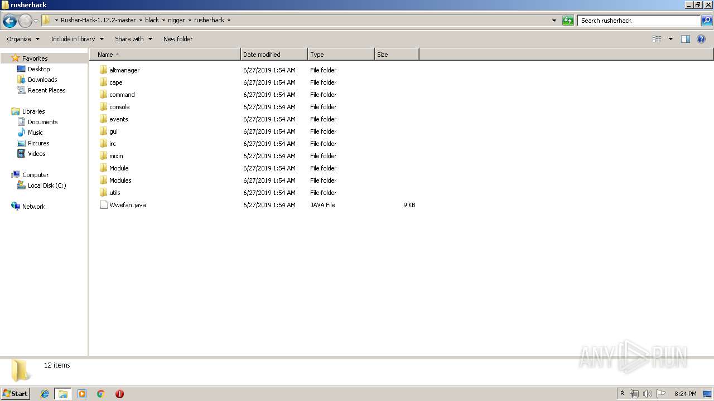The height and width of the screenshot is (401, 714).
Task: Show hidden tray icons arrow
Action: tap(623, 394)
